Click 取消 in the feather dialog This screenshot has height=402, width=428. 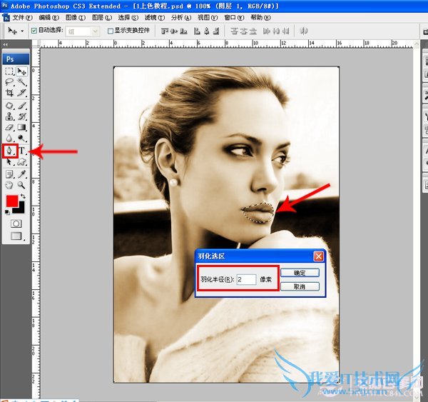click(x=300, y=286)
